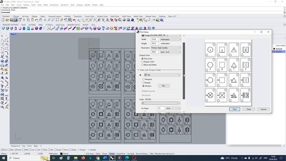Click the four-viewport layout icon
The width and height of the screenshot is (286, 161).
coord(70,20)
